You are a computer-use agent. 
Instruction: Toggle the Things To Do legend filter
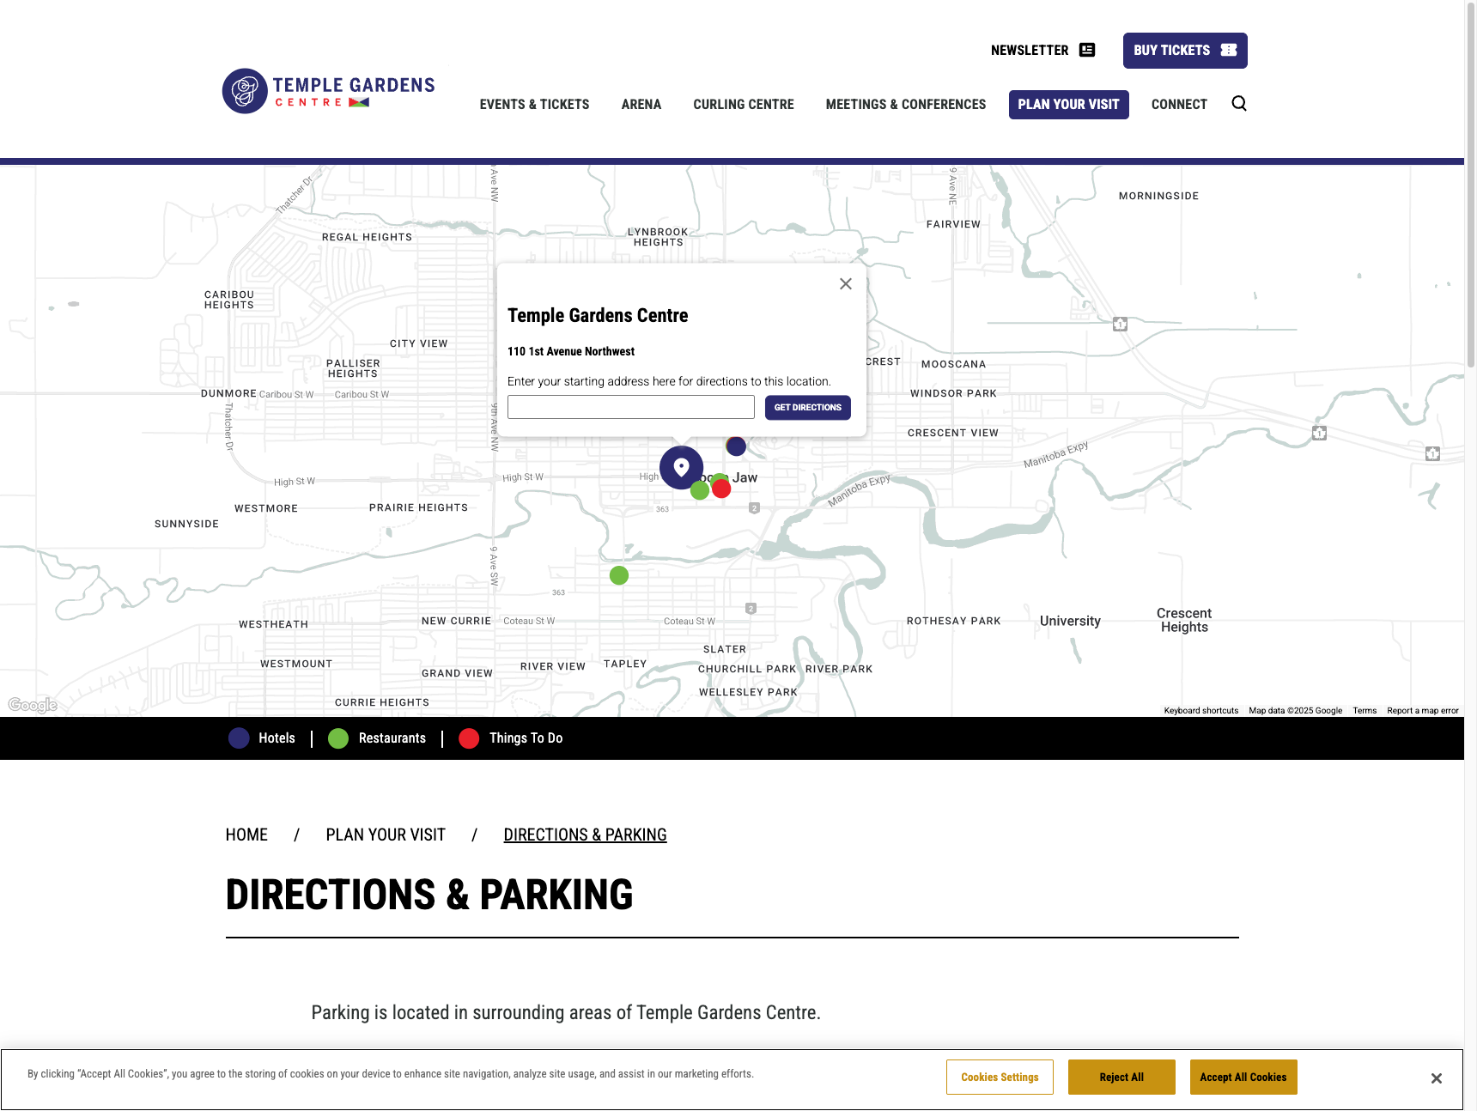click(511, 738)
